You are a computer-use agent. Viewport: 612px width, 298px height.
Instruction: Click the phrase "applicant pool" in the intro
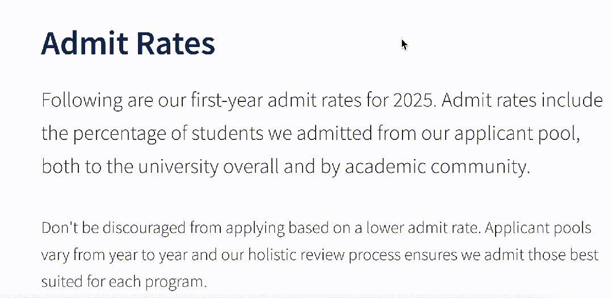tap(515, 135)
